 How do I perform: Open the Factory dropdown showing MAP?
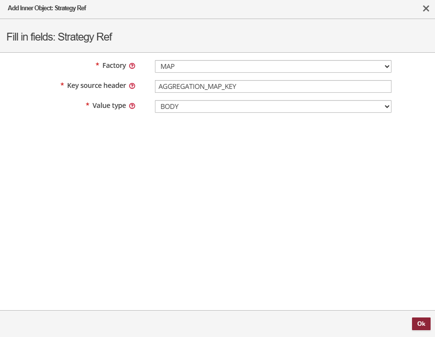coord(273,66)
